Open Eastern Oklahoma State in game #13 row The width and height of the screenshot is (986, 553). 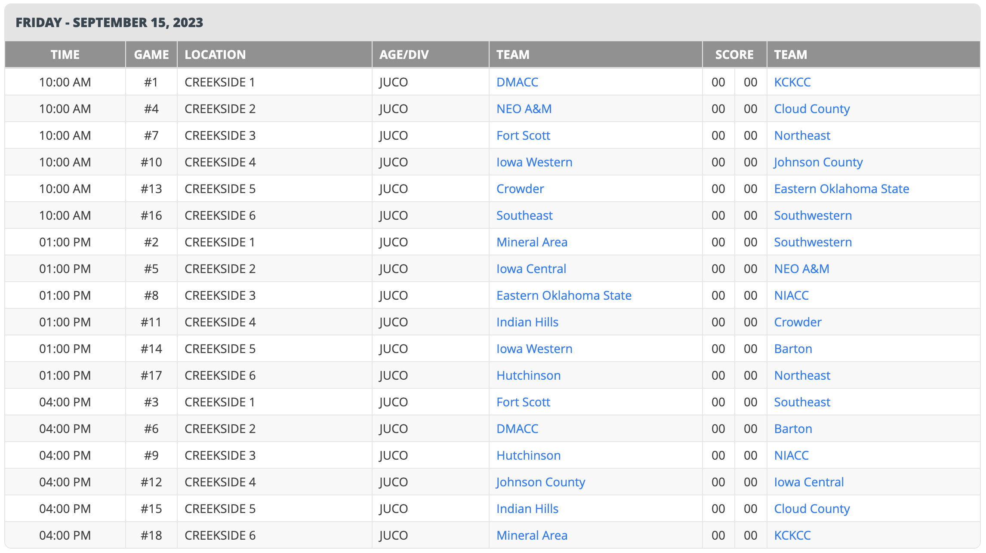click(841, 189)
